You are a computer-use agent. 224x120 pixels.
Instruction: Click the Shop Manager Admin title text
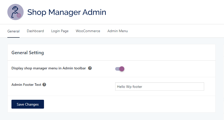67,12
